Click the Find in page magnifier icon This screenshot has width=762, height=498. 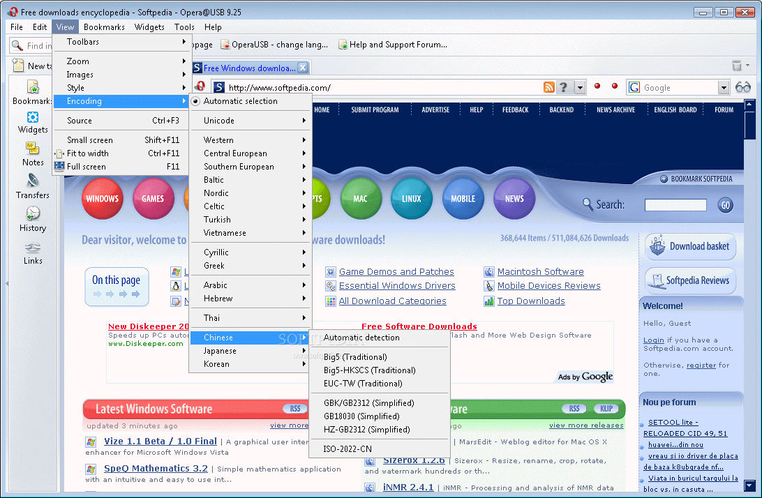pyautogui.click(x=17, y=45)
